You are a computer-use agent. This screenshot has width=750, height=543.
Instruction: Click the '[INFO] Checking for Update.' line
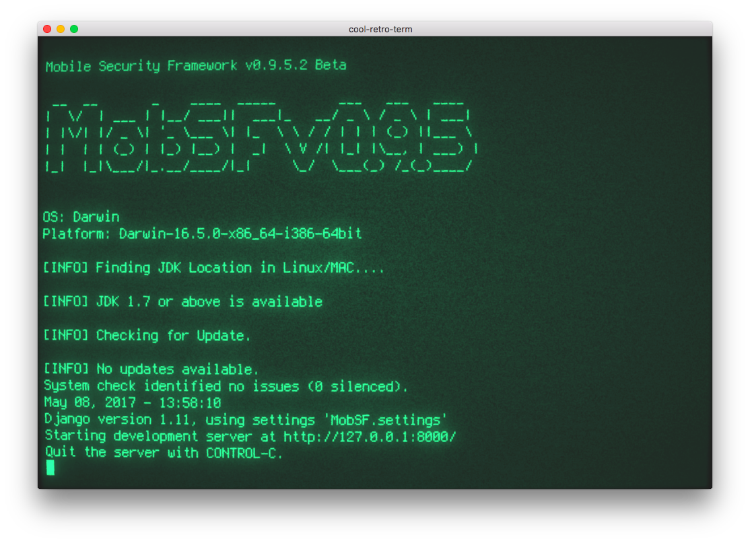147,336
